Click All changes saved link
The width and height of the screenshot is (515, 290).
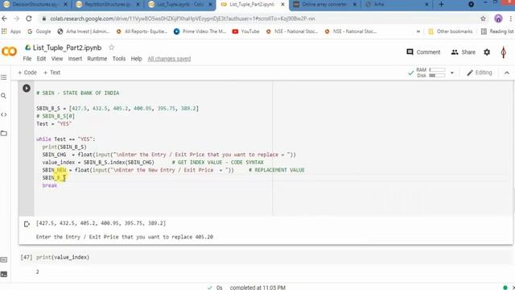click(x=169, y=59)
